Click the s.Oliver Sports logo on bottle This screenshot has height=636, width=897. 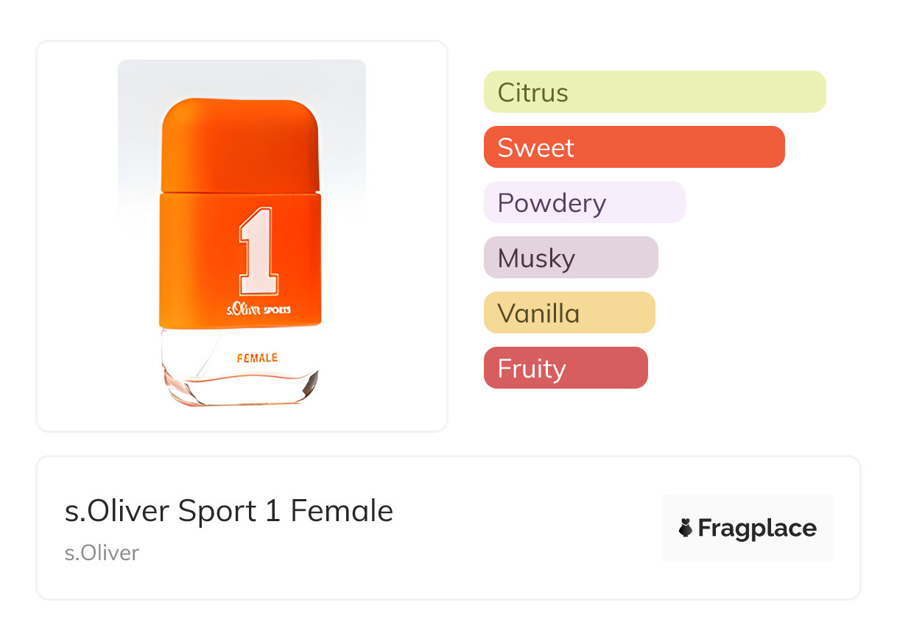point(258,310)
